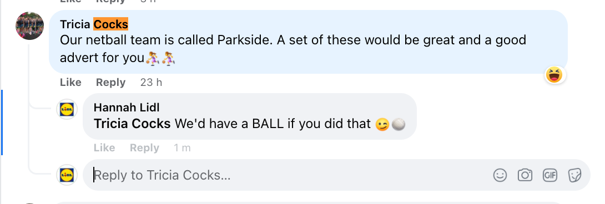This screenshot has width=605, height=204.
Task: Open the GIF picker in reply box
Action: (x=550, y=176)
